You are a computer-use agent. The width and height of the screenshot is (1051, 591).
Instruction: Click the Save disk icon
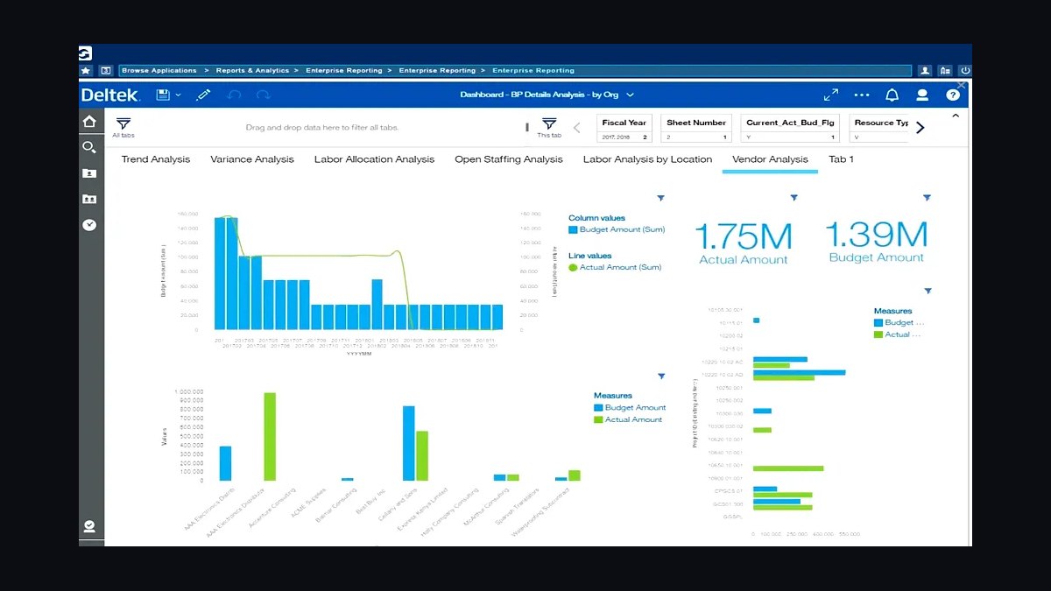[x=163, y=95]
